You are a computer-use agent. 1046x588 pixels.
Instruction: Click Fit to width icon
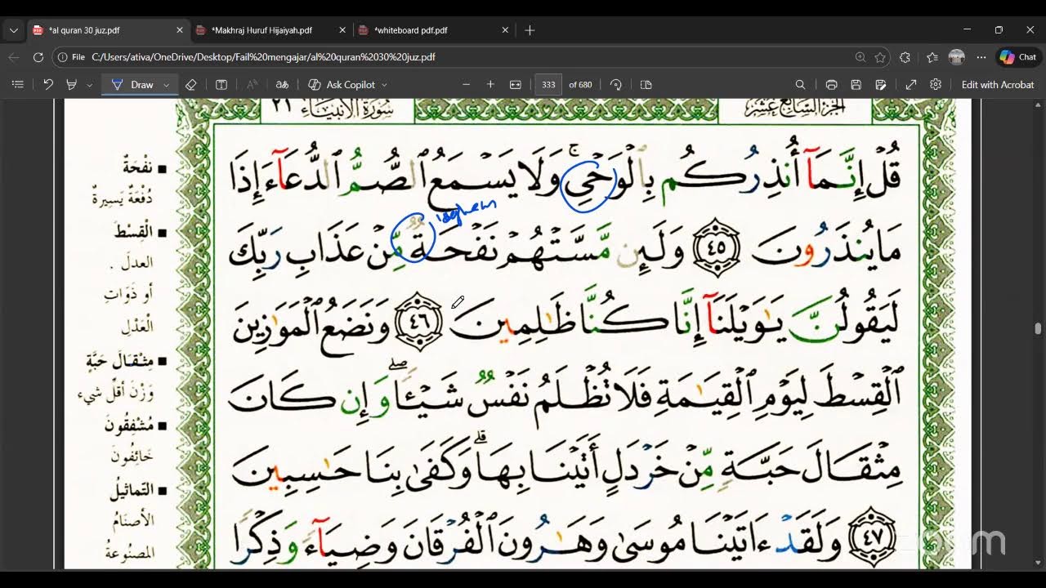pyautogui.click(x=516, y=84)
